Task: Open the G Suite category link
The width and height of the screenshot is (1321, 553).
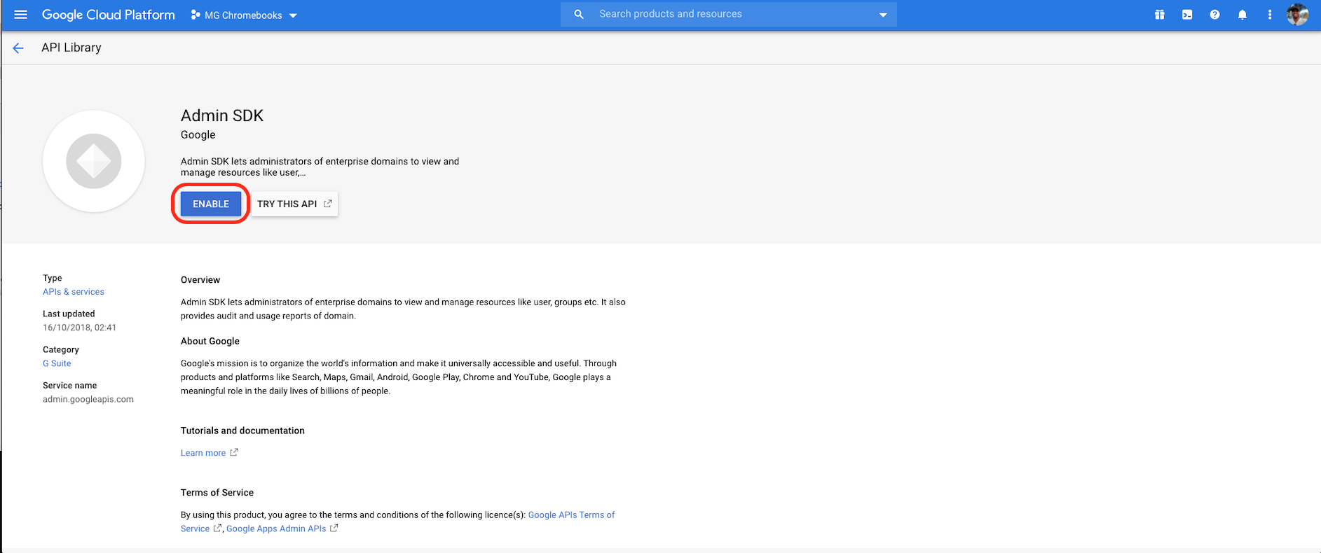Action: 57,363
